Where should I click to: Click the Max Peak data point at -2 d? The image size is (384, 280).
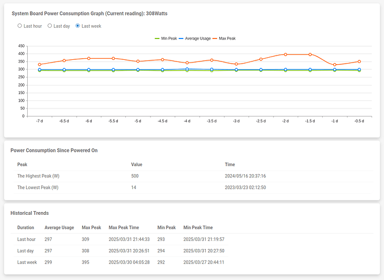[x=285, y=55]
